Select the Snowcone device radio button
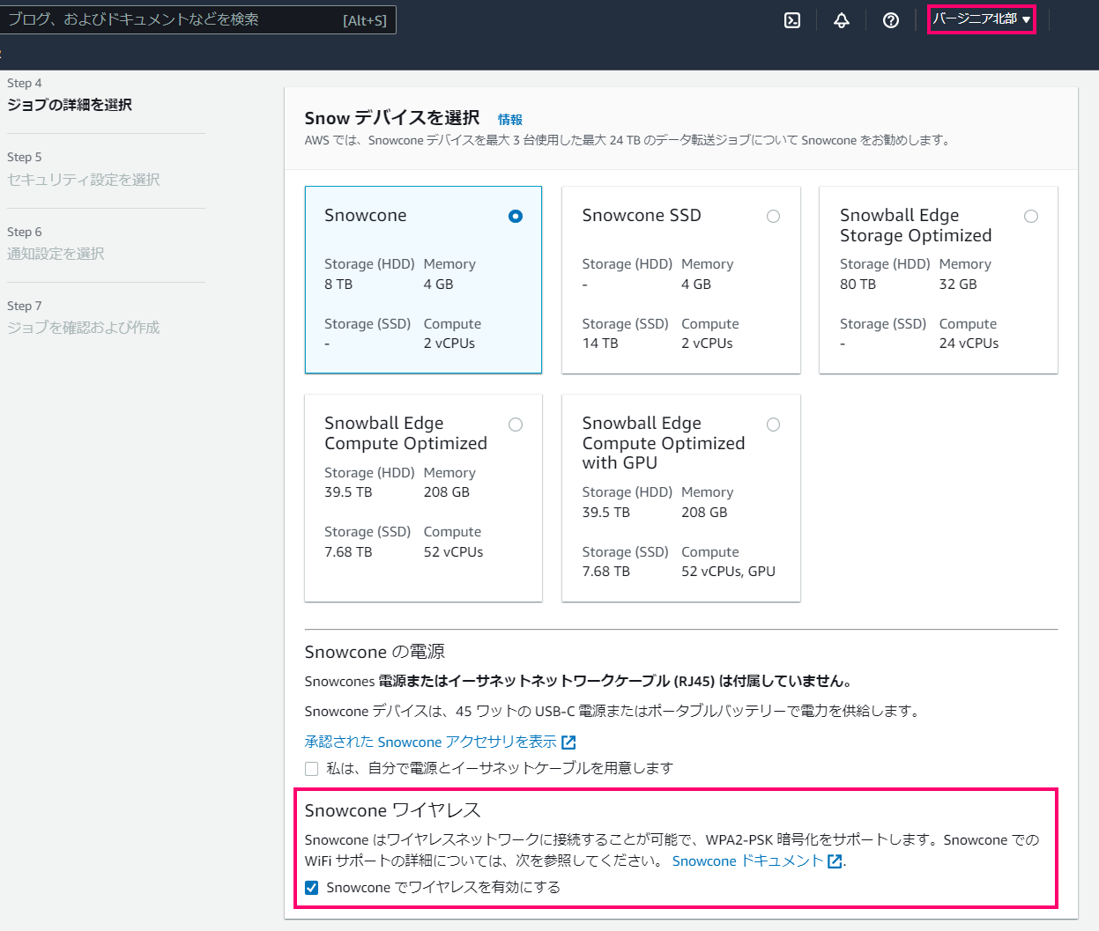This screenshot has height=931, width=1099. 516,216
